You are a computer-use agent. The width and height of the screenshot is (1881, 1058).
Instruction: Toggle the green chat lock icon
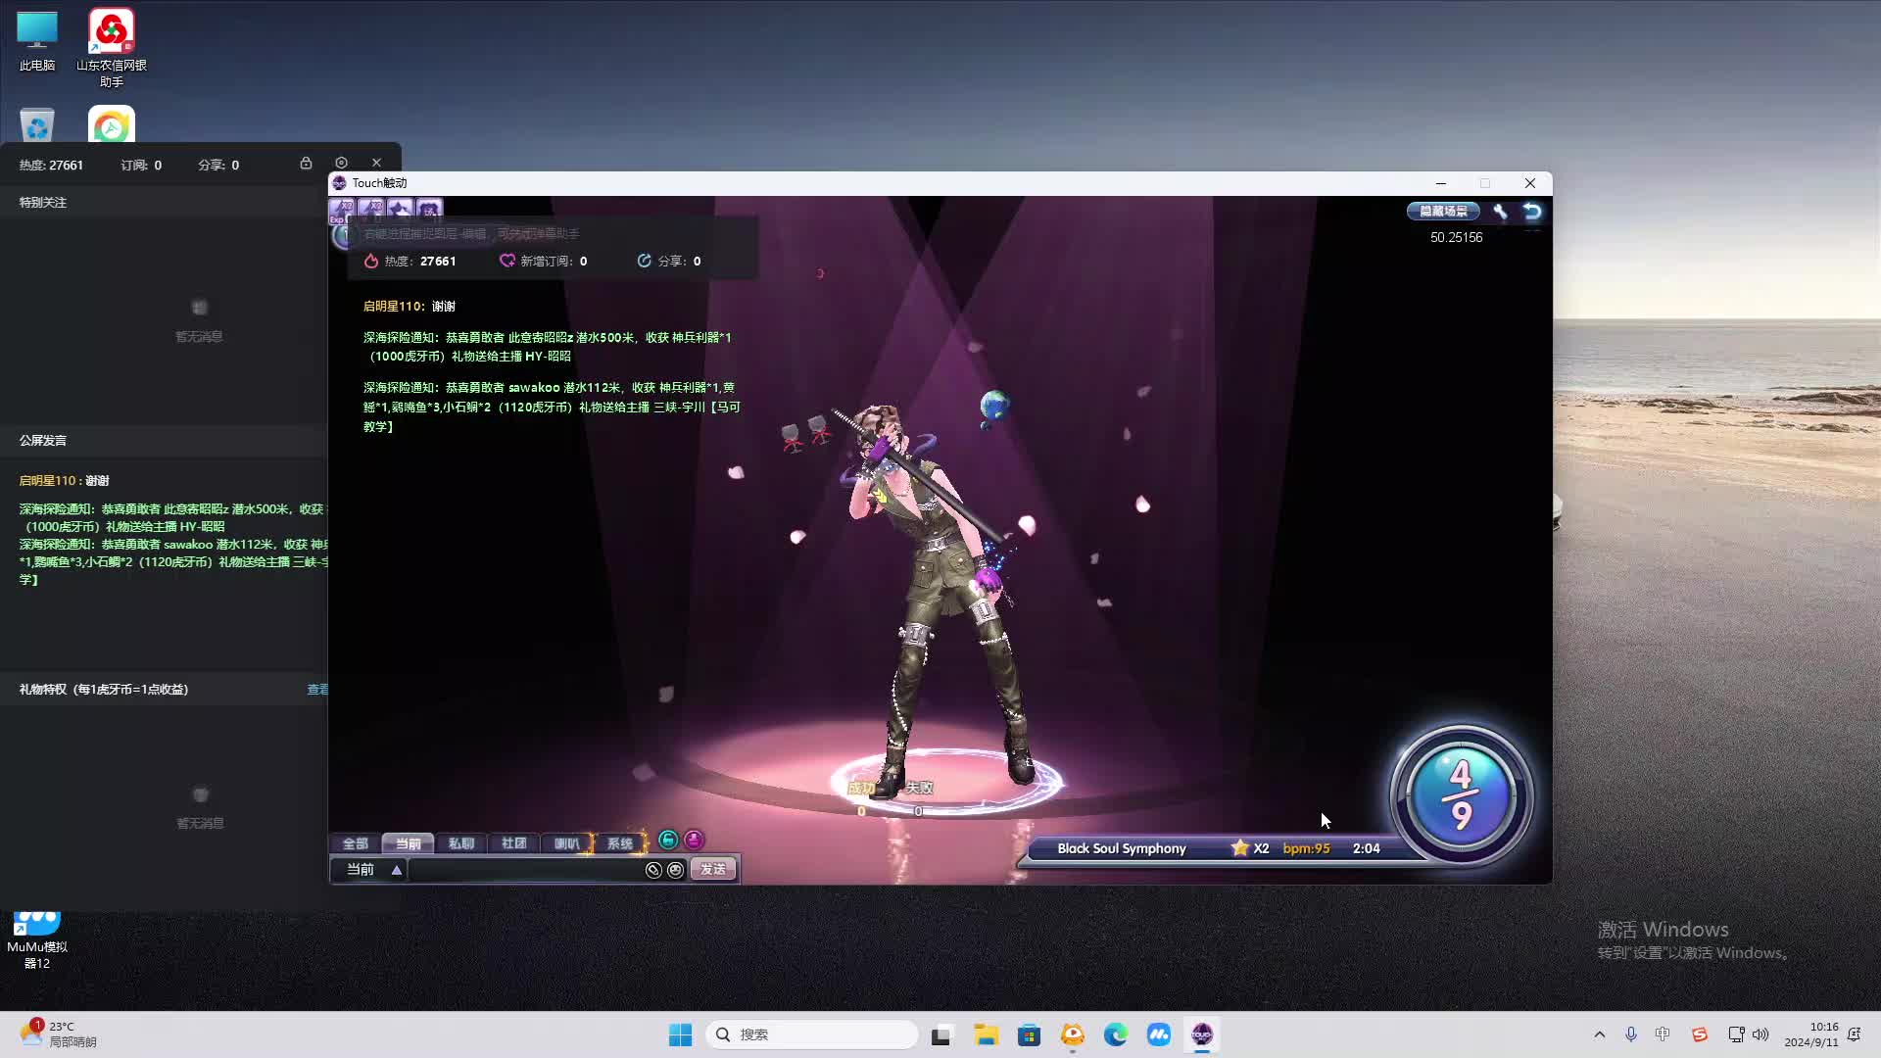click(x=668, y=841)
